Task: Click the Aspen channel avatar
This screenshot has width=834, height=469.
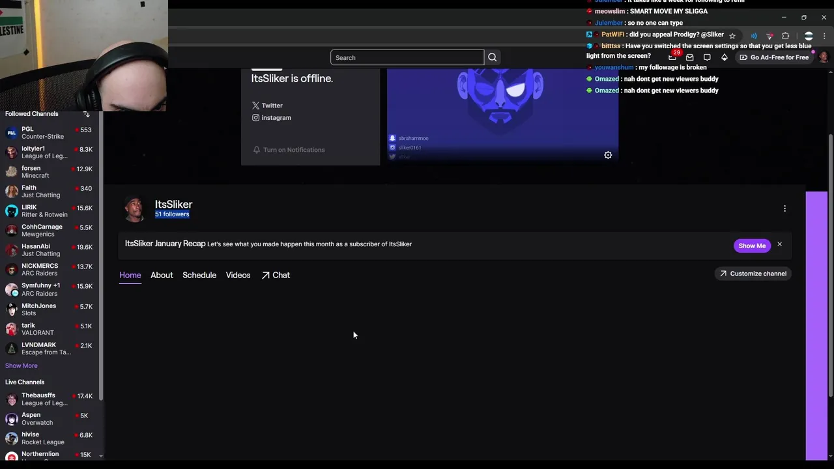Action: 12,419
